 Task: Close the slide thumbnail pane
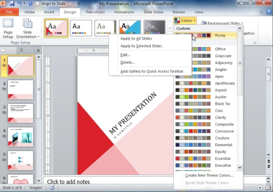coord(38,51)
